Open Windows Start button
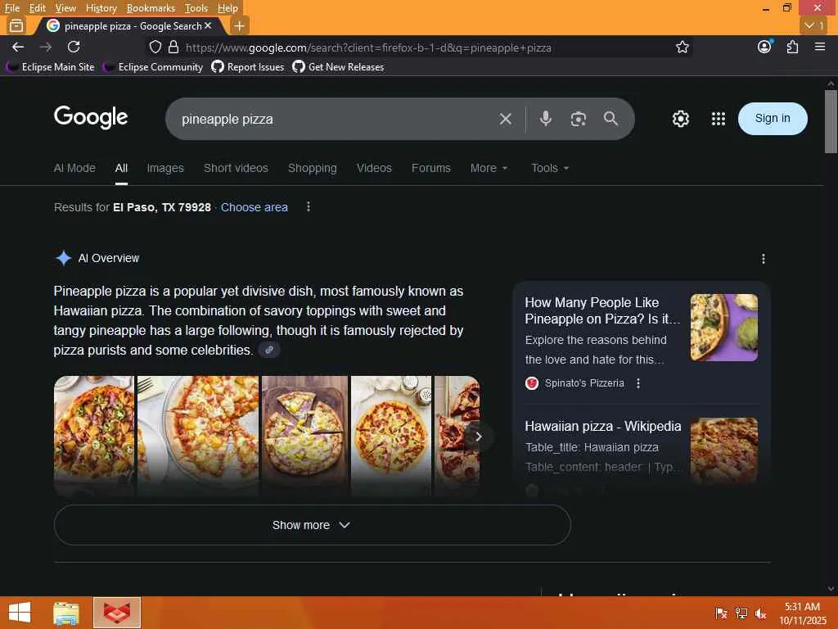This screenshot has width=838, height=629. pos(20,613)
